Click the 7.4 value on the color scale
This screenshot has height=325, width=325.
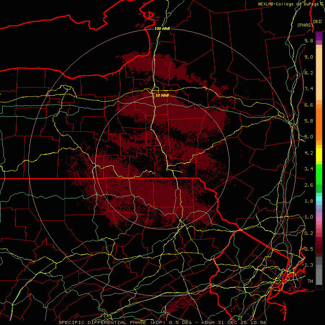(x=309, y=89)
